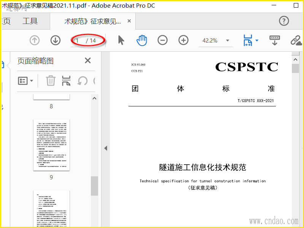This screenshot has width=304, height=228.
Task: Delete selected pages with trash icon
Action: (51, 81)
